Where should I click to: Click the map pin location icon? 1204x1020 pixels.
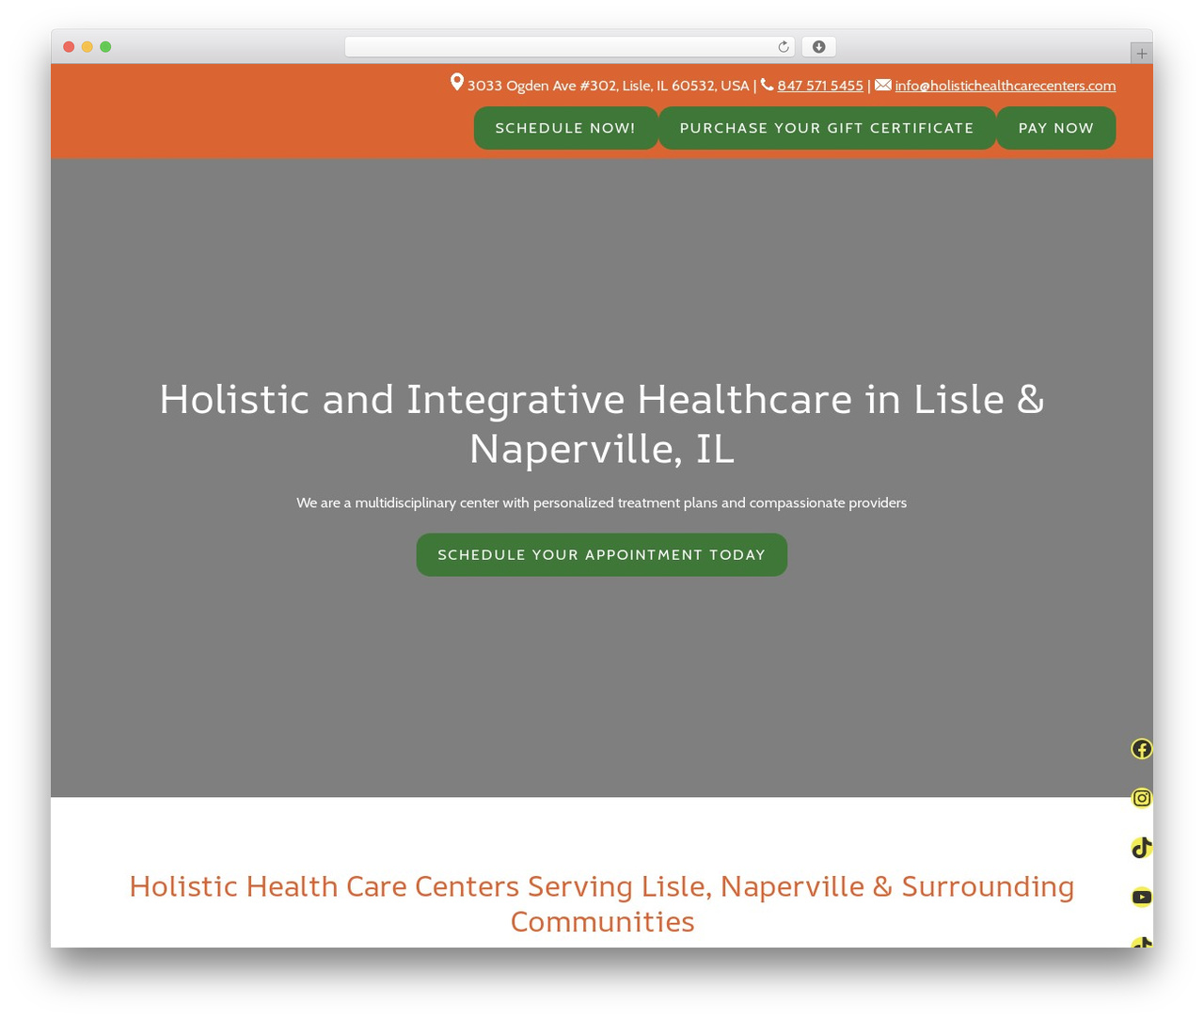coord(457,83)
